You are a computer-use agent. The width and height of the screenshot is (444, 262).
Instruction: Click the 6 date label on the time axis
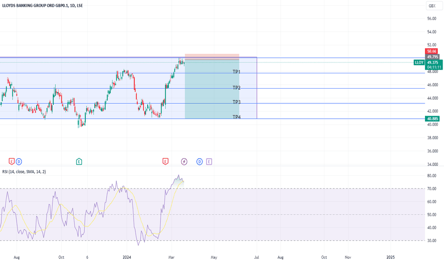pyautogui.click(x=87, y=257)
